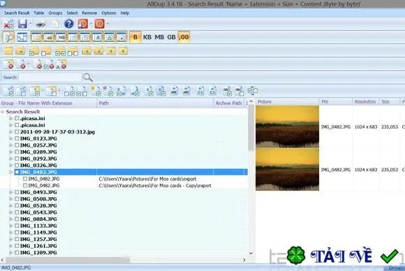Tick the checkbox for group IMG_0123.JPG

[17, 138]
